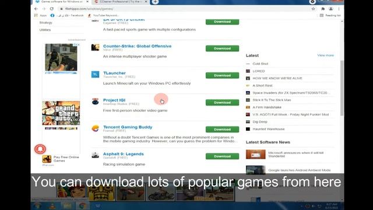Open the Facebook bookmark
Image resolution: width=373 pixels, height=210 pixels.
tap(67, 16)
